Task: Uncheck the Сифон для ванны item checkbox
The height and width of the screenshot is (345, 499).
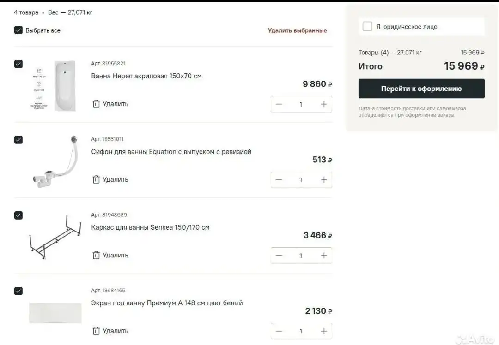Action: click(x=18, y=139)
